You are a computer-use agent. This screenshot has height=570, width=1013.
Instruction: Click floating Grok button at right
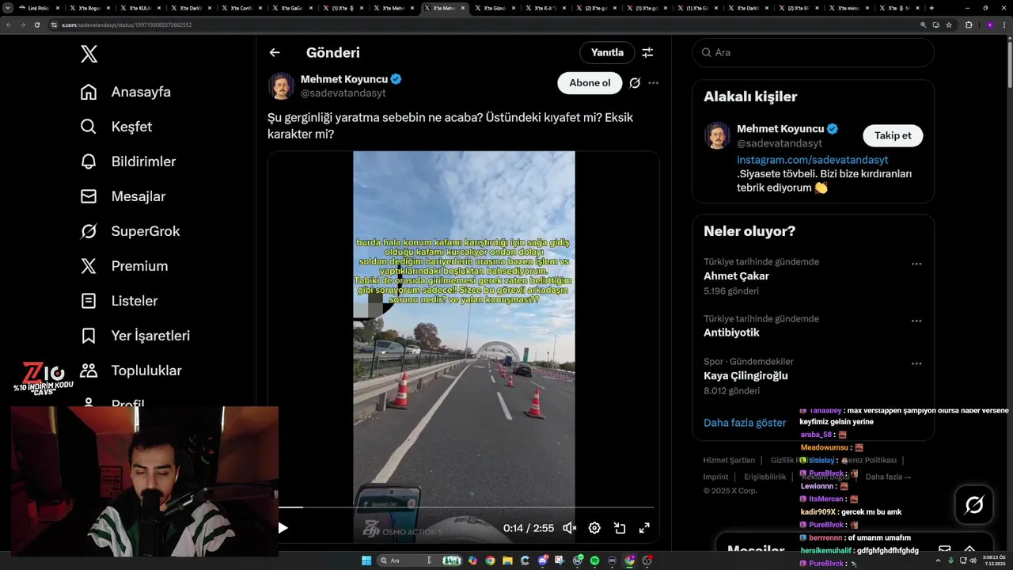973,504
